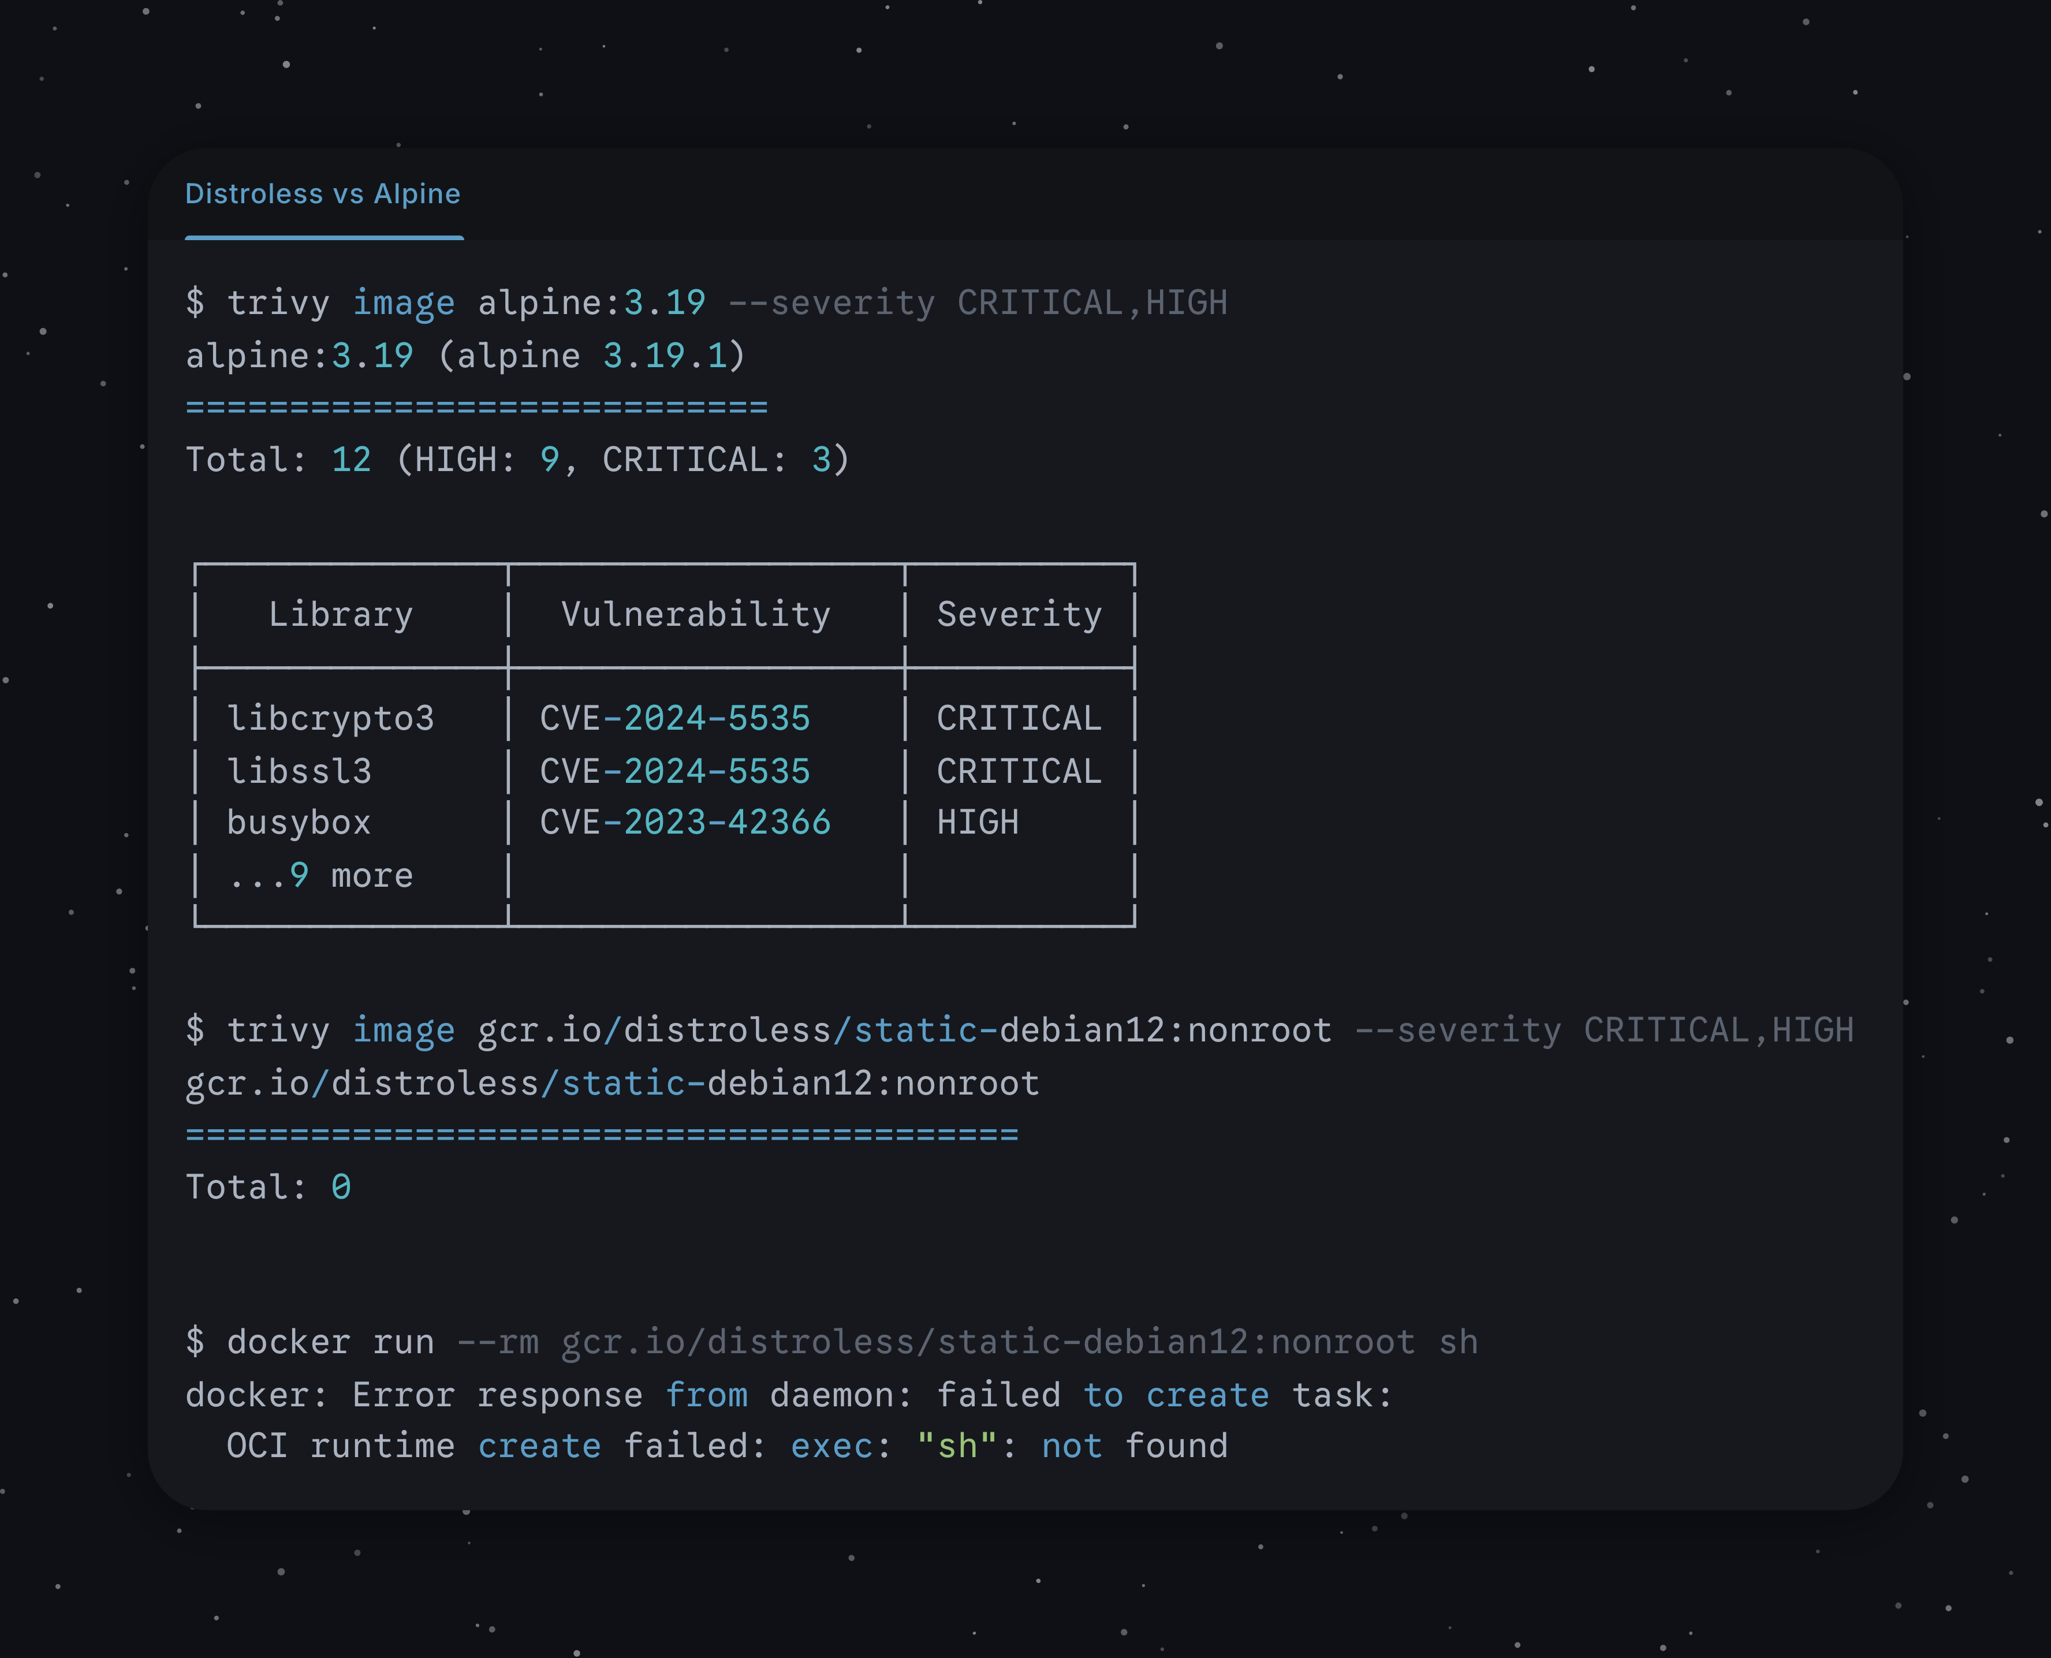This screenshot has height=1658, width=2051.
Task: Click CVE-2023-42366 vulnerability ID
Action: pos(685,823)
